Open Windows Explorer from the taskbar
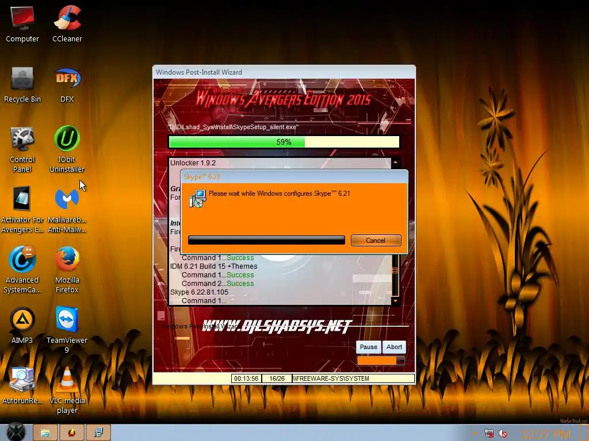The height and width of the screenshot is (441, 589). coord(45,433)
